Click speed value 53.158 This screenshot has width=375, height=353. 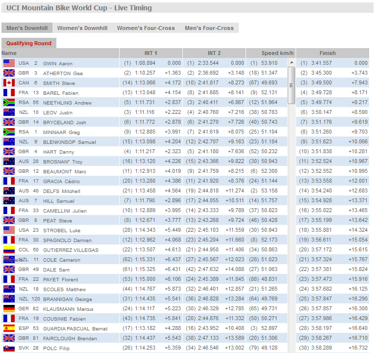coord(269,191)
